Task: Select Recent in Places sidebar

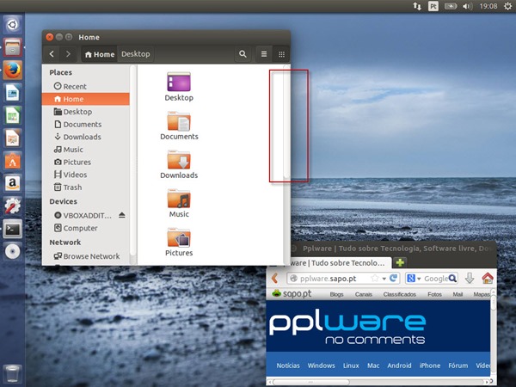Action: (x=85, y=86)
